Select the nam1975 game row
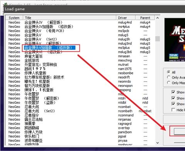The height and width of the screenshot is (151, 185). pos(80,69)
